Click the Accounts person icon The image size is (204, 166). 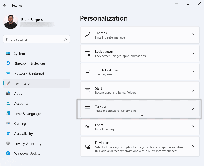(x=8, y=103)
